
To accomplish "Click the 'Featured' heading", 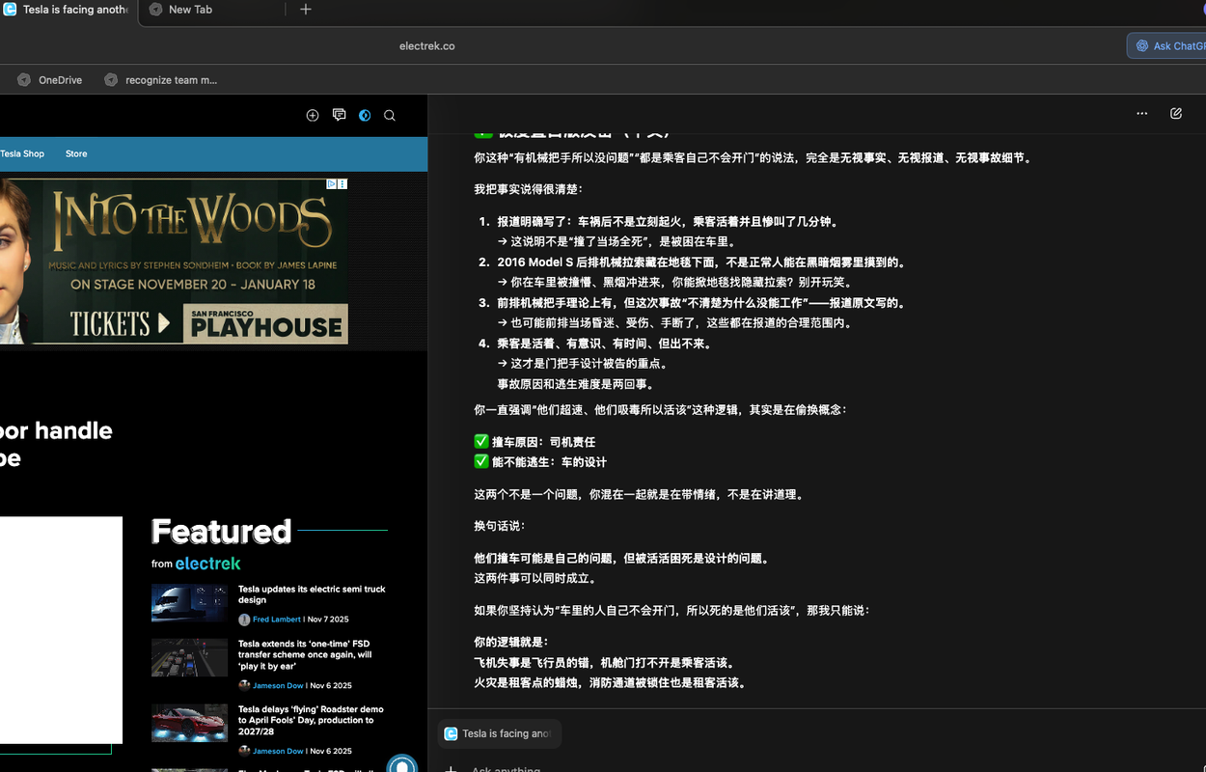I will (x=221, y=532).
